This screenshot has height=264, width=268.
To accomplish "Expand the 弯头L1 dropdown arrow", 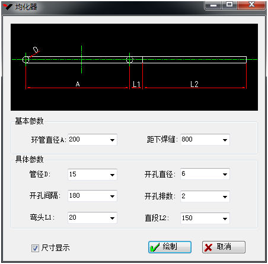I will click(112, 218).
